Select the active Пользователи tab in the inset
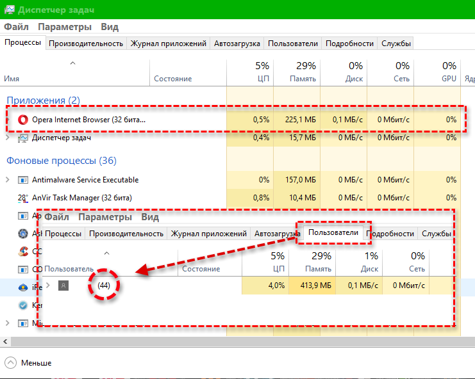Screen dimensions: 475x379 point(333,232)
